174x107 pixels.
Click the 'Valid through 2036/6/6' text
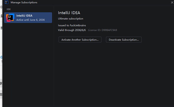point(72,30)
